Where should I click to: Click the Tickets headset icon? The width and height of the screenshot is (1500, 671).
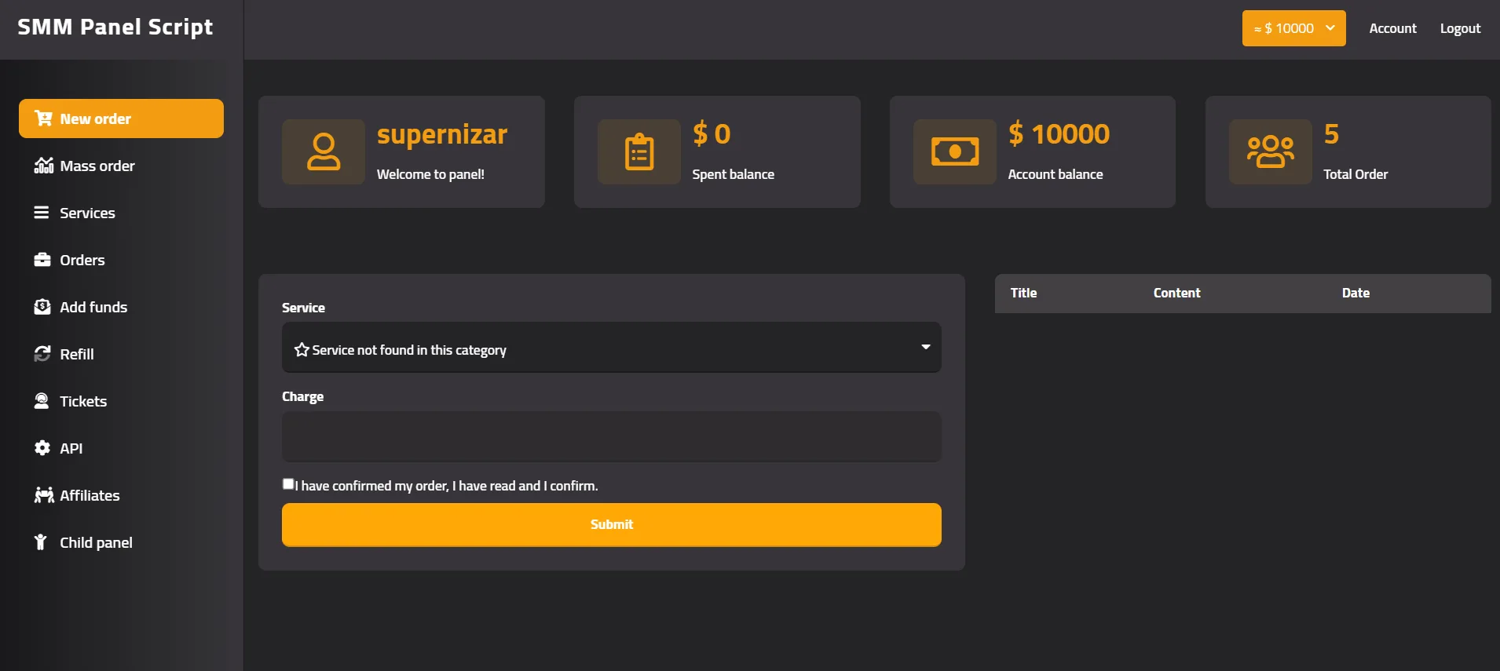click(x=42, y=401)
